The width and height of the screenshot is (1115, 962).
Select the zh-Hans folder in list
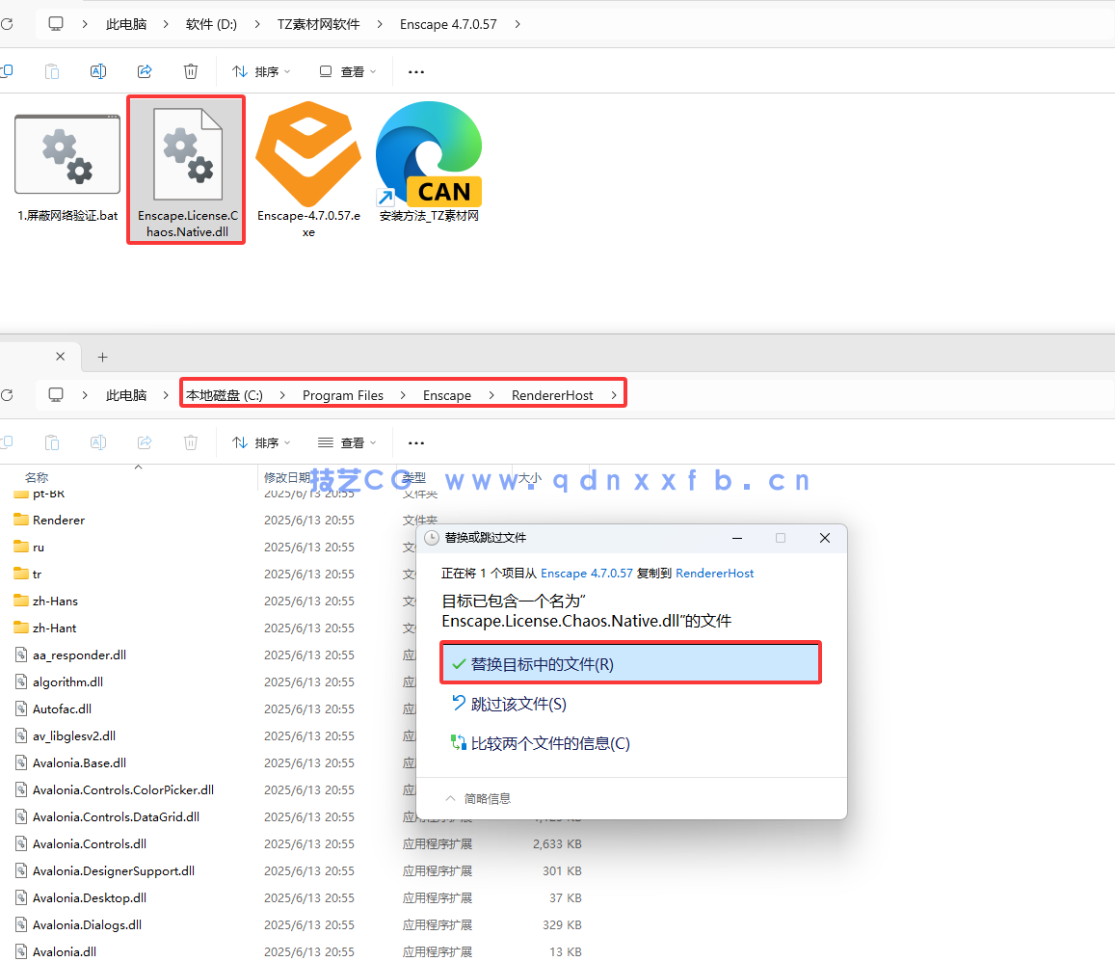click(55, 601)
